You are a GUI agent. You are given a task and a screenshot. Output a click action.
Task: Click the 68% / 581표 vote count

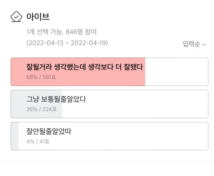pyautogui.click(x=41, y=77)
